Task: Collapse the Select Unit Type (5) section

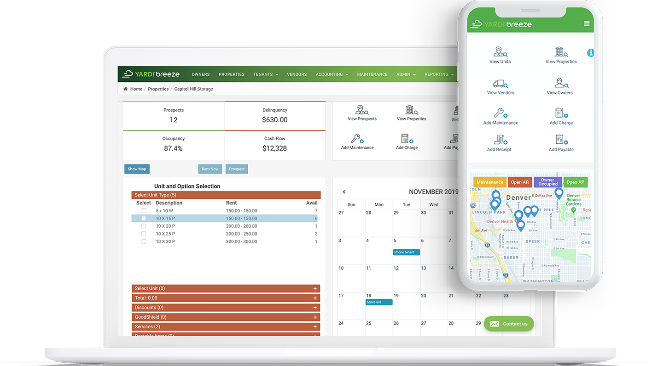Action: (226, 195)
